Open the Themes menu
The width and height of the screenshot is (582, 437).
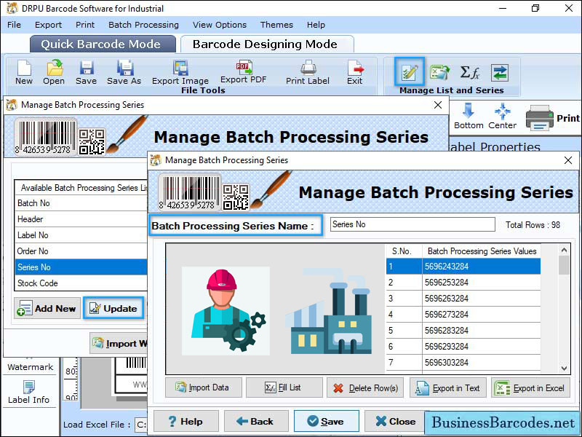(276, 25)
